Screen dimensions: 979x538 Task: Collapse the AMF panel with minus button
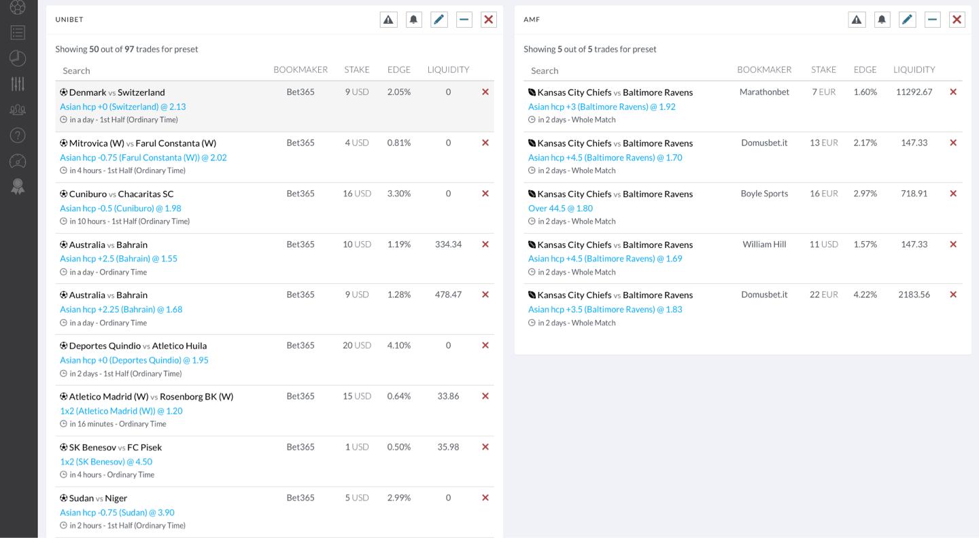coord(933,20)
